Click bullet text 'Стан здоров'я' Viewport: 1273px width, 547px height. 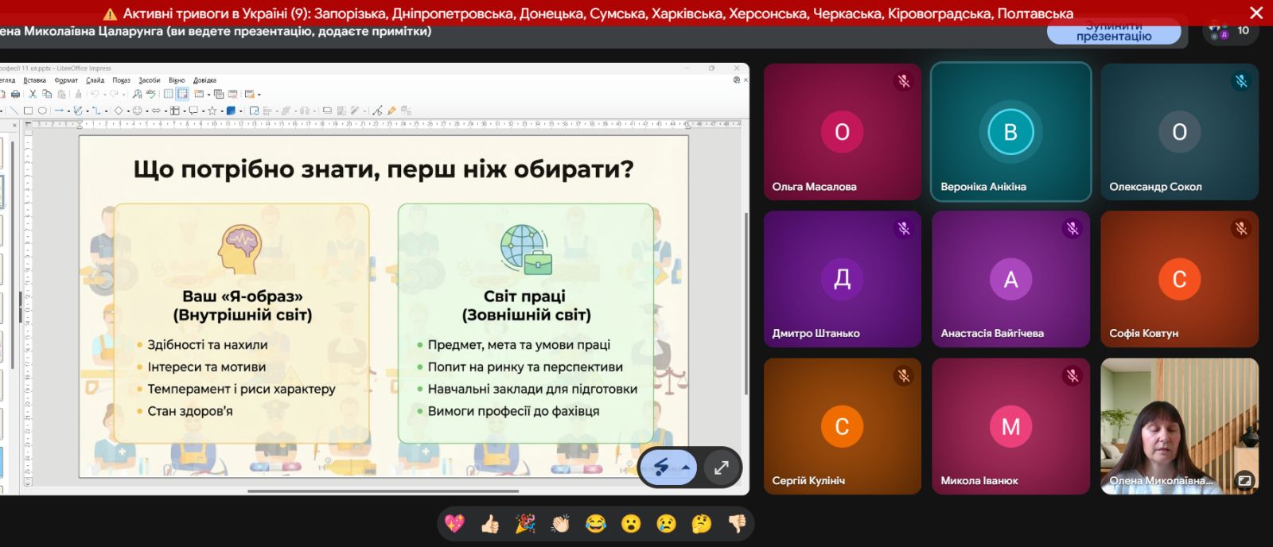[x=190, y=411]
